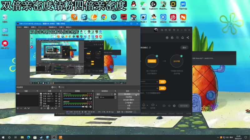The width and height of the screenshot is (250, 140).
Task: Mute the desktop audio track speaker icon
Action: pyautogui.click(x=87, y=107)
